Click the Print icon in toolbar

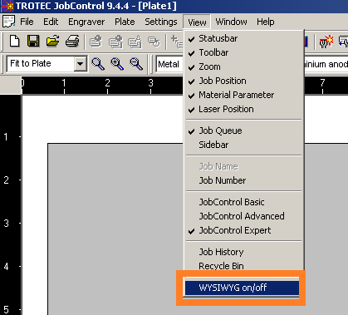[72, 42]
